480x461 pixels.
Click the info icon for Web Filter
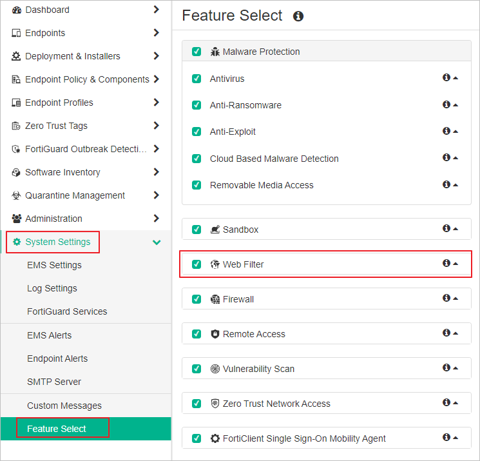(446, 263)
